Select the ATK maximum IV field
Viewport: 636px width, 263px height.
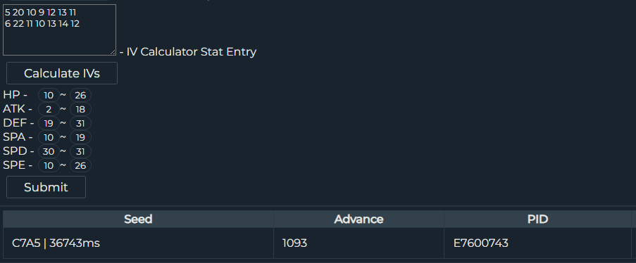point(80,109)
